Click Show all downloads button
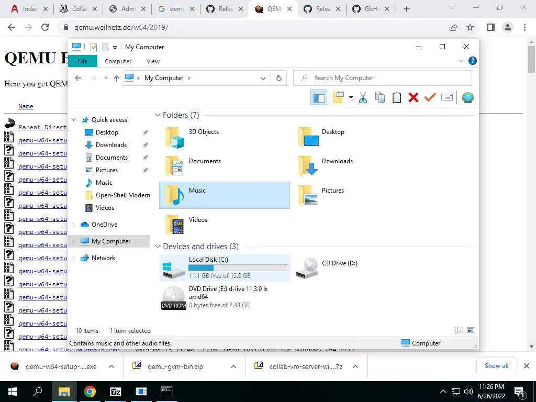Viewport: 536px width, 402px height. coord(496,366)
